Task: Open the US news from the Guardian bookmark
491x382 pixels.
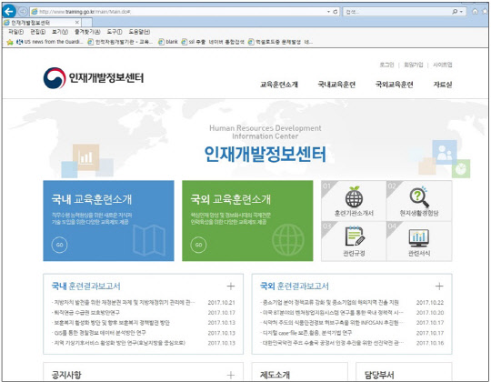Action: [50, 42]
